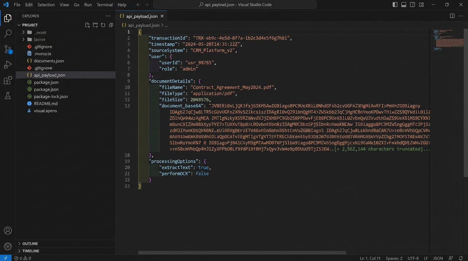Open the Search view icon

[x=7, y=33]
